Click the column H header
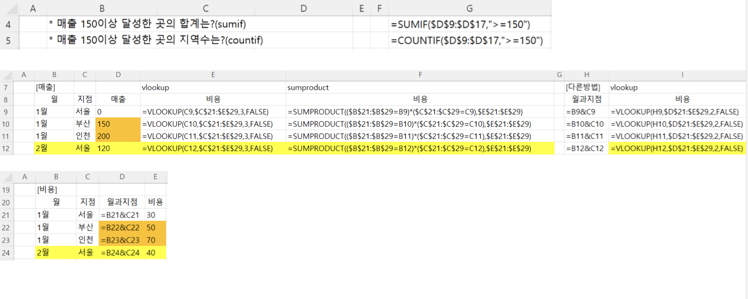 point(587,75)
